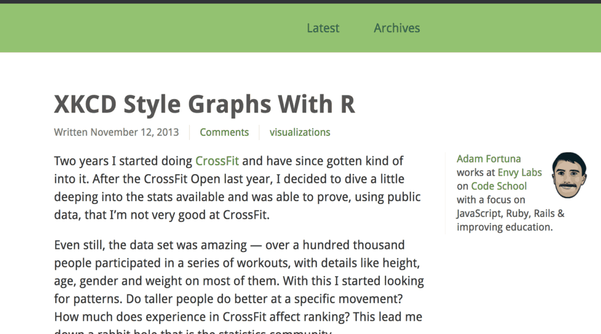Click the 'Written November 12, 2013' date
This screenshot has width=601, height=334.
116,132
